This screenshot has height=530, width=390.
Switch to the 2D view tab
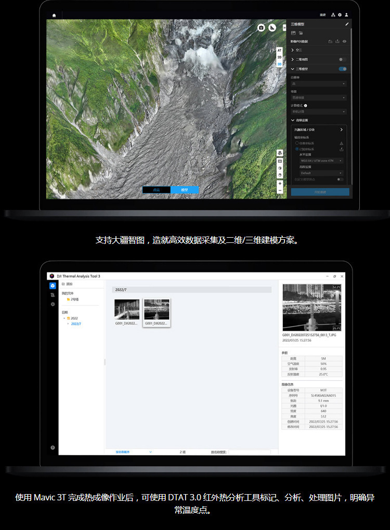(x=279, y=57)
